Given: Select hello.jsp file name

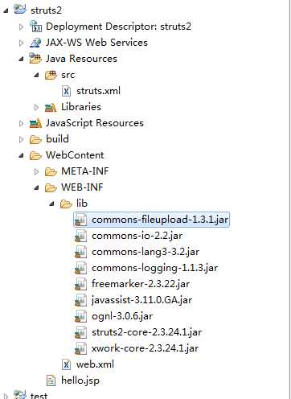Looking at the screenshot, I should (80, 380).
